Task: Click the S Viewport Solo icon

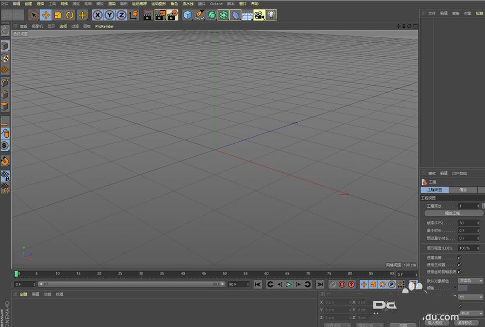Action: click(x=5, y=146)
